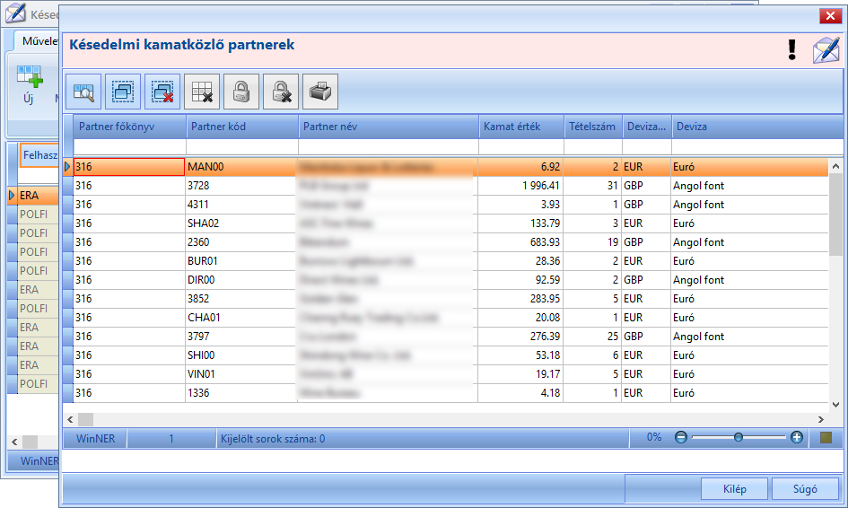Click the select all rows icon
The height and width of the screenshot is (508, 848).
(x=123, y=92)
